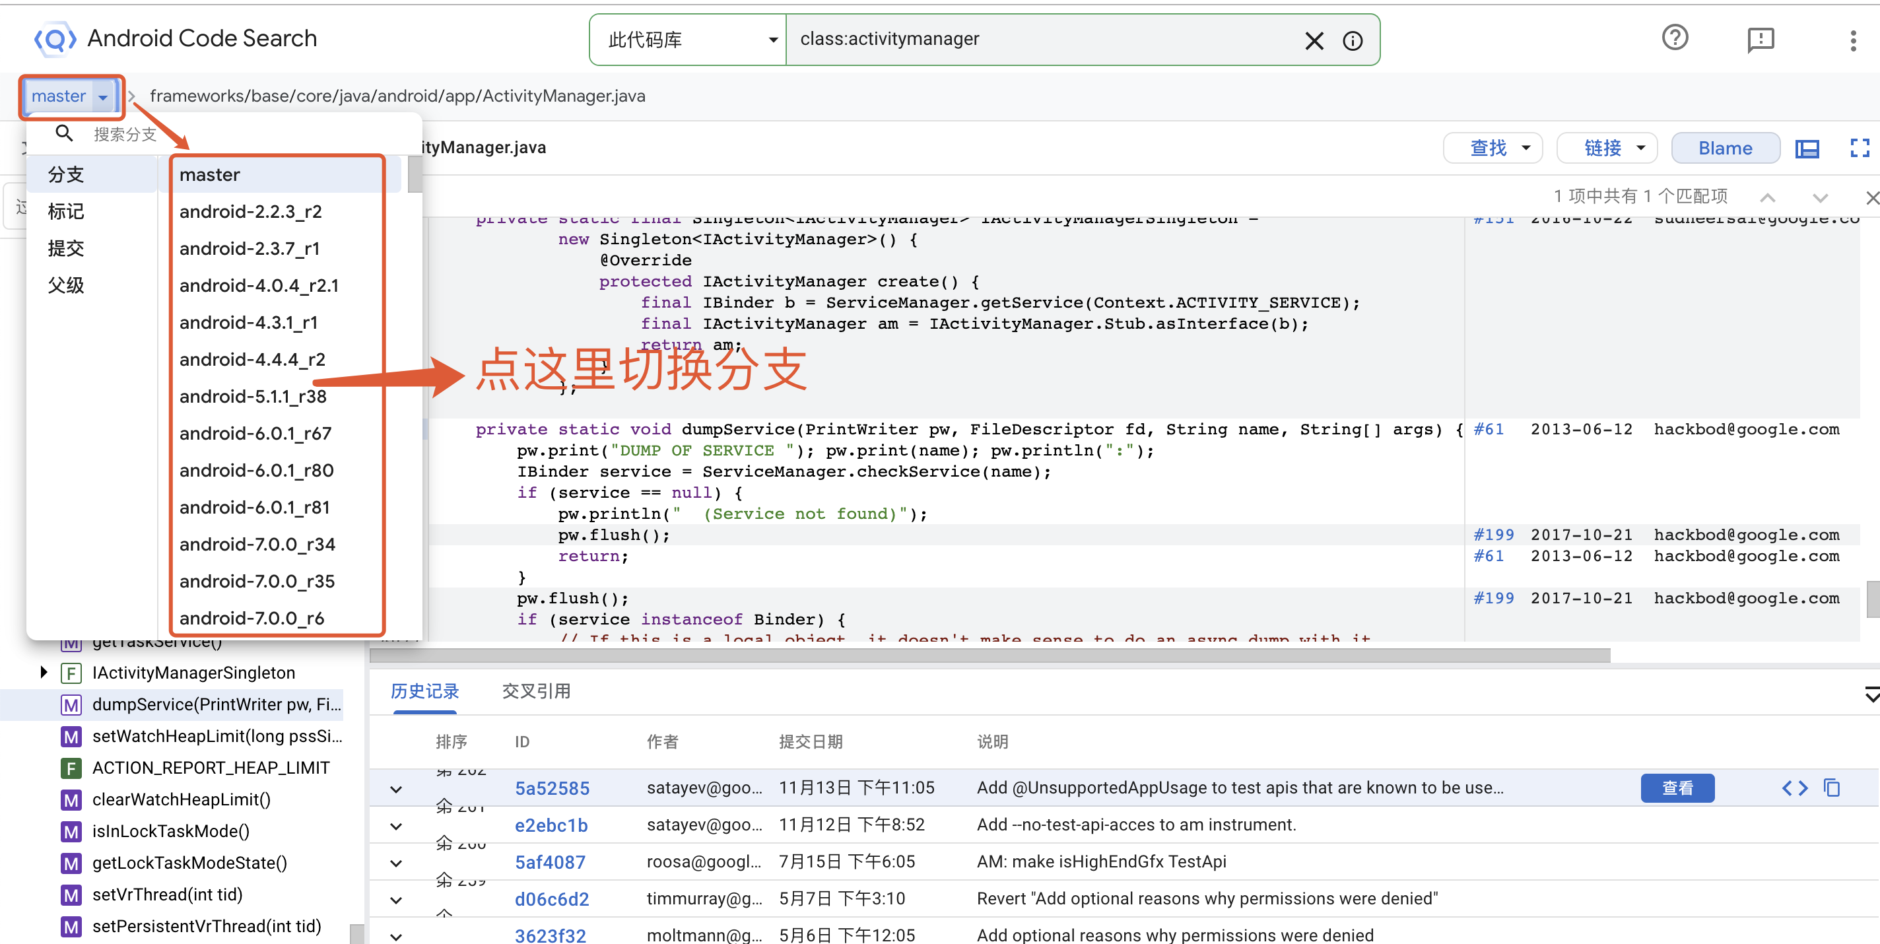Click M icon of dumpService method

pos(71,704)
